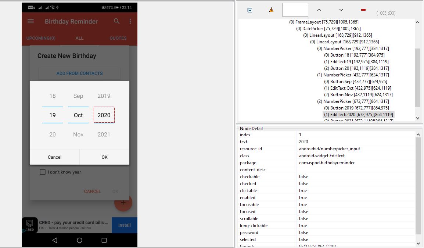The image size is (424, 248).
Task: Click the down chevron in viewer toolbar
Action: click(341, 10)
